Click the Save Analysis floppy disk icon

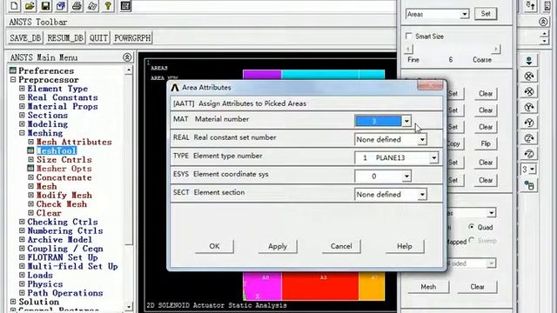pos(45,6)
